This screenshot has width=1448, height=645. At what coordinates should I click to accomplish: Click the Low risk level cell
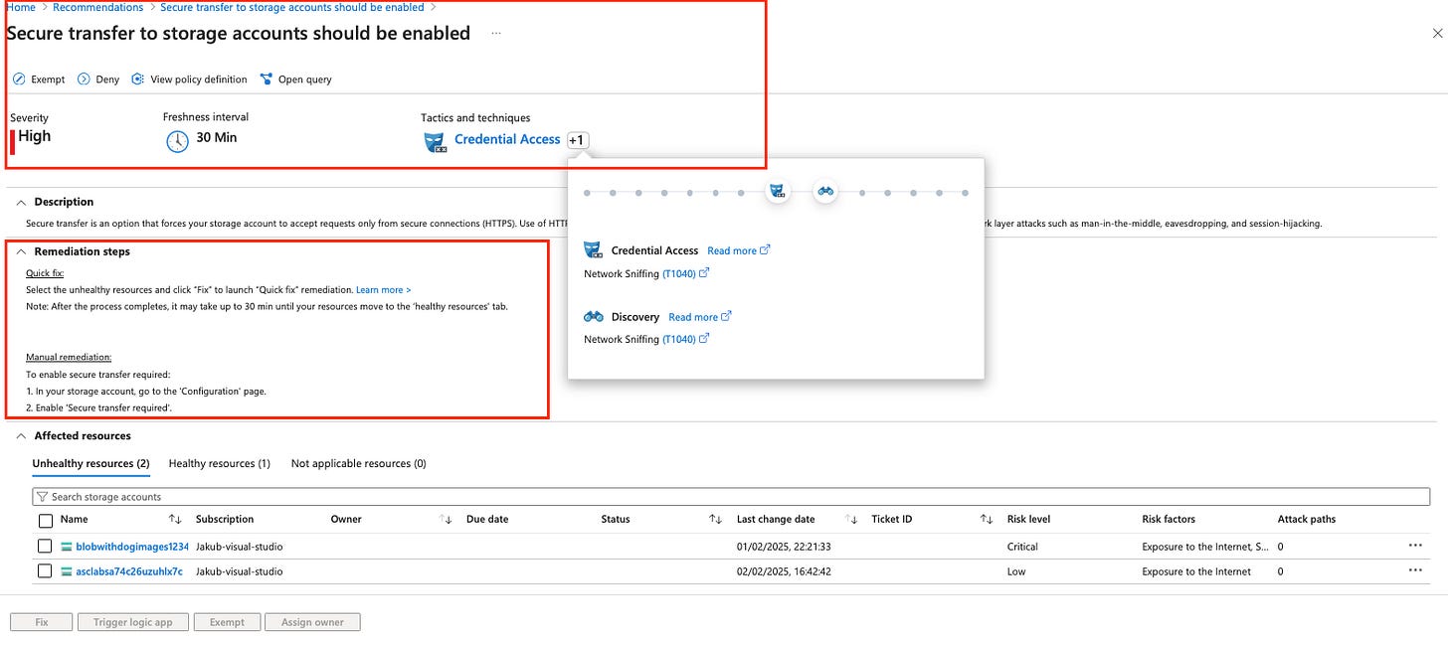(x=1018, y=571)
